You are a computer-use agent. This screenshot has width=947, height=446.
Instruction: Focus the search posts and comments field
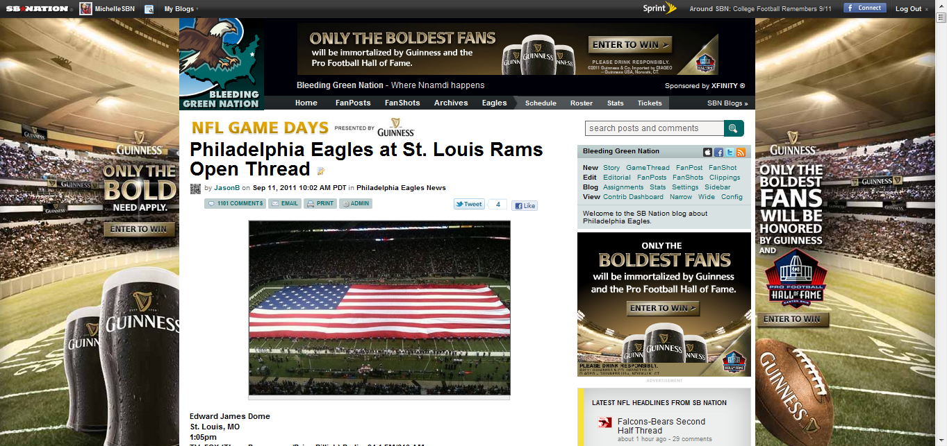tap(654, 128)
